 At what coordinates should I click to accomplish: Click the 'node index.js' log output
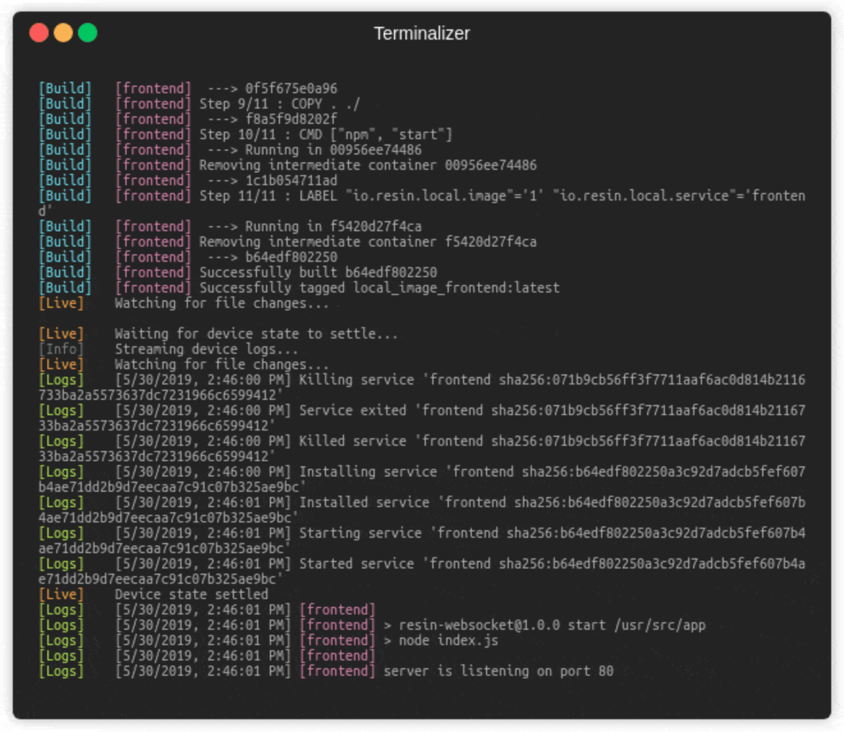(448, 640)
